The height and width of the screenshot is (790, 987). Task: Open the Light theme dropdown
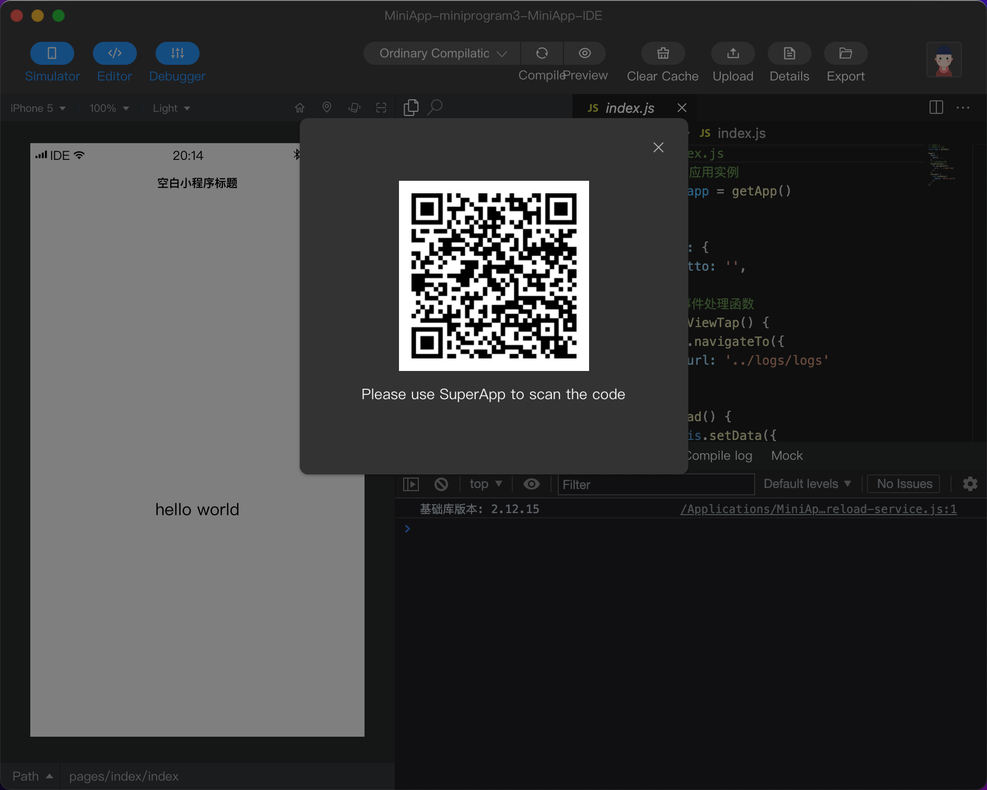[x=171, y=108]
